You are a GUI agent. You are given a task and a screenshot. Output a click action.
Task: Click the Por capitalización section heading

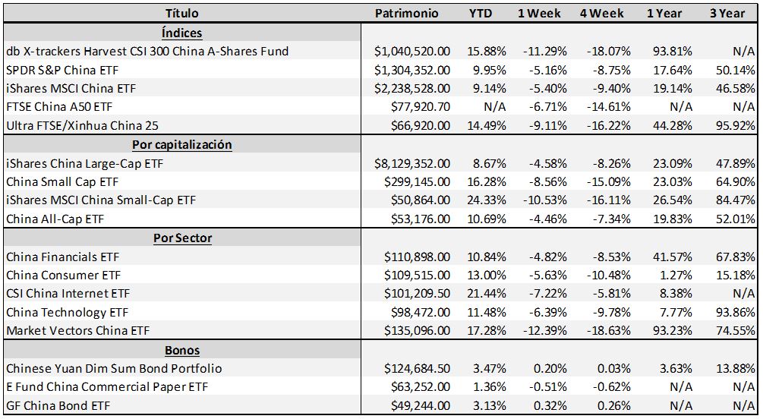(x=181, y=144)
